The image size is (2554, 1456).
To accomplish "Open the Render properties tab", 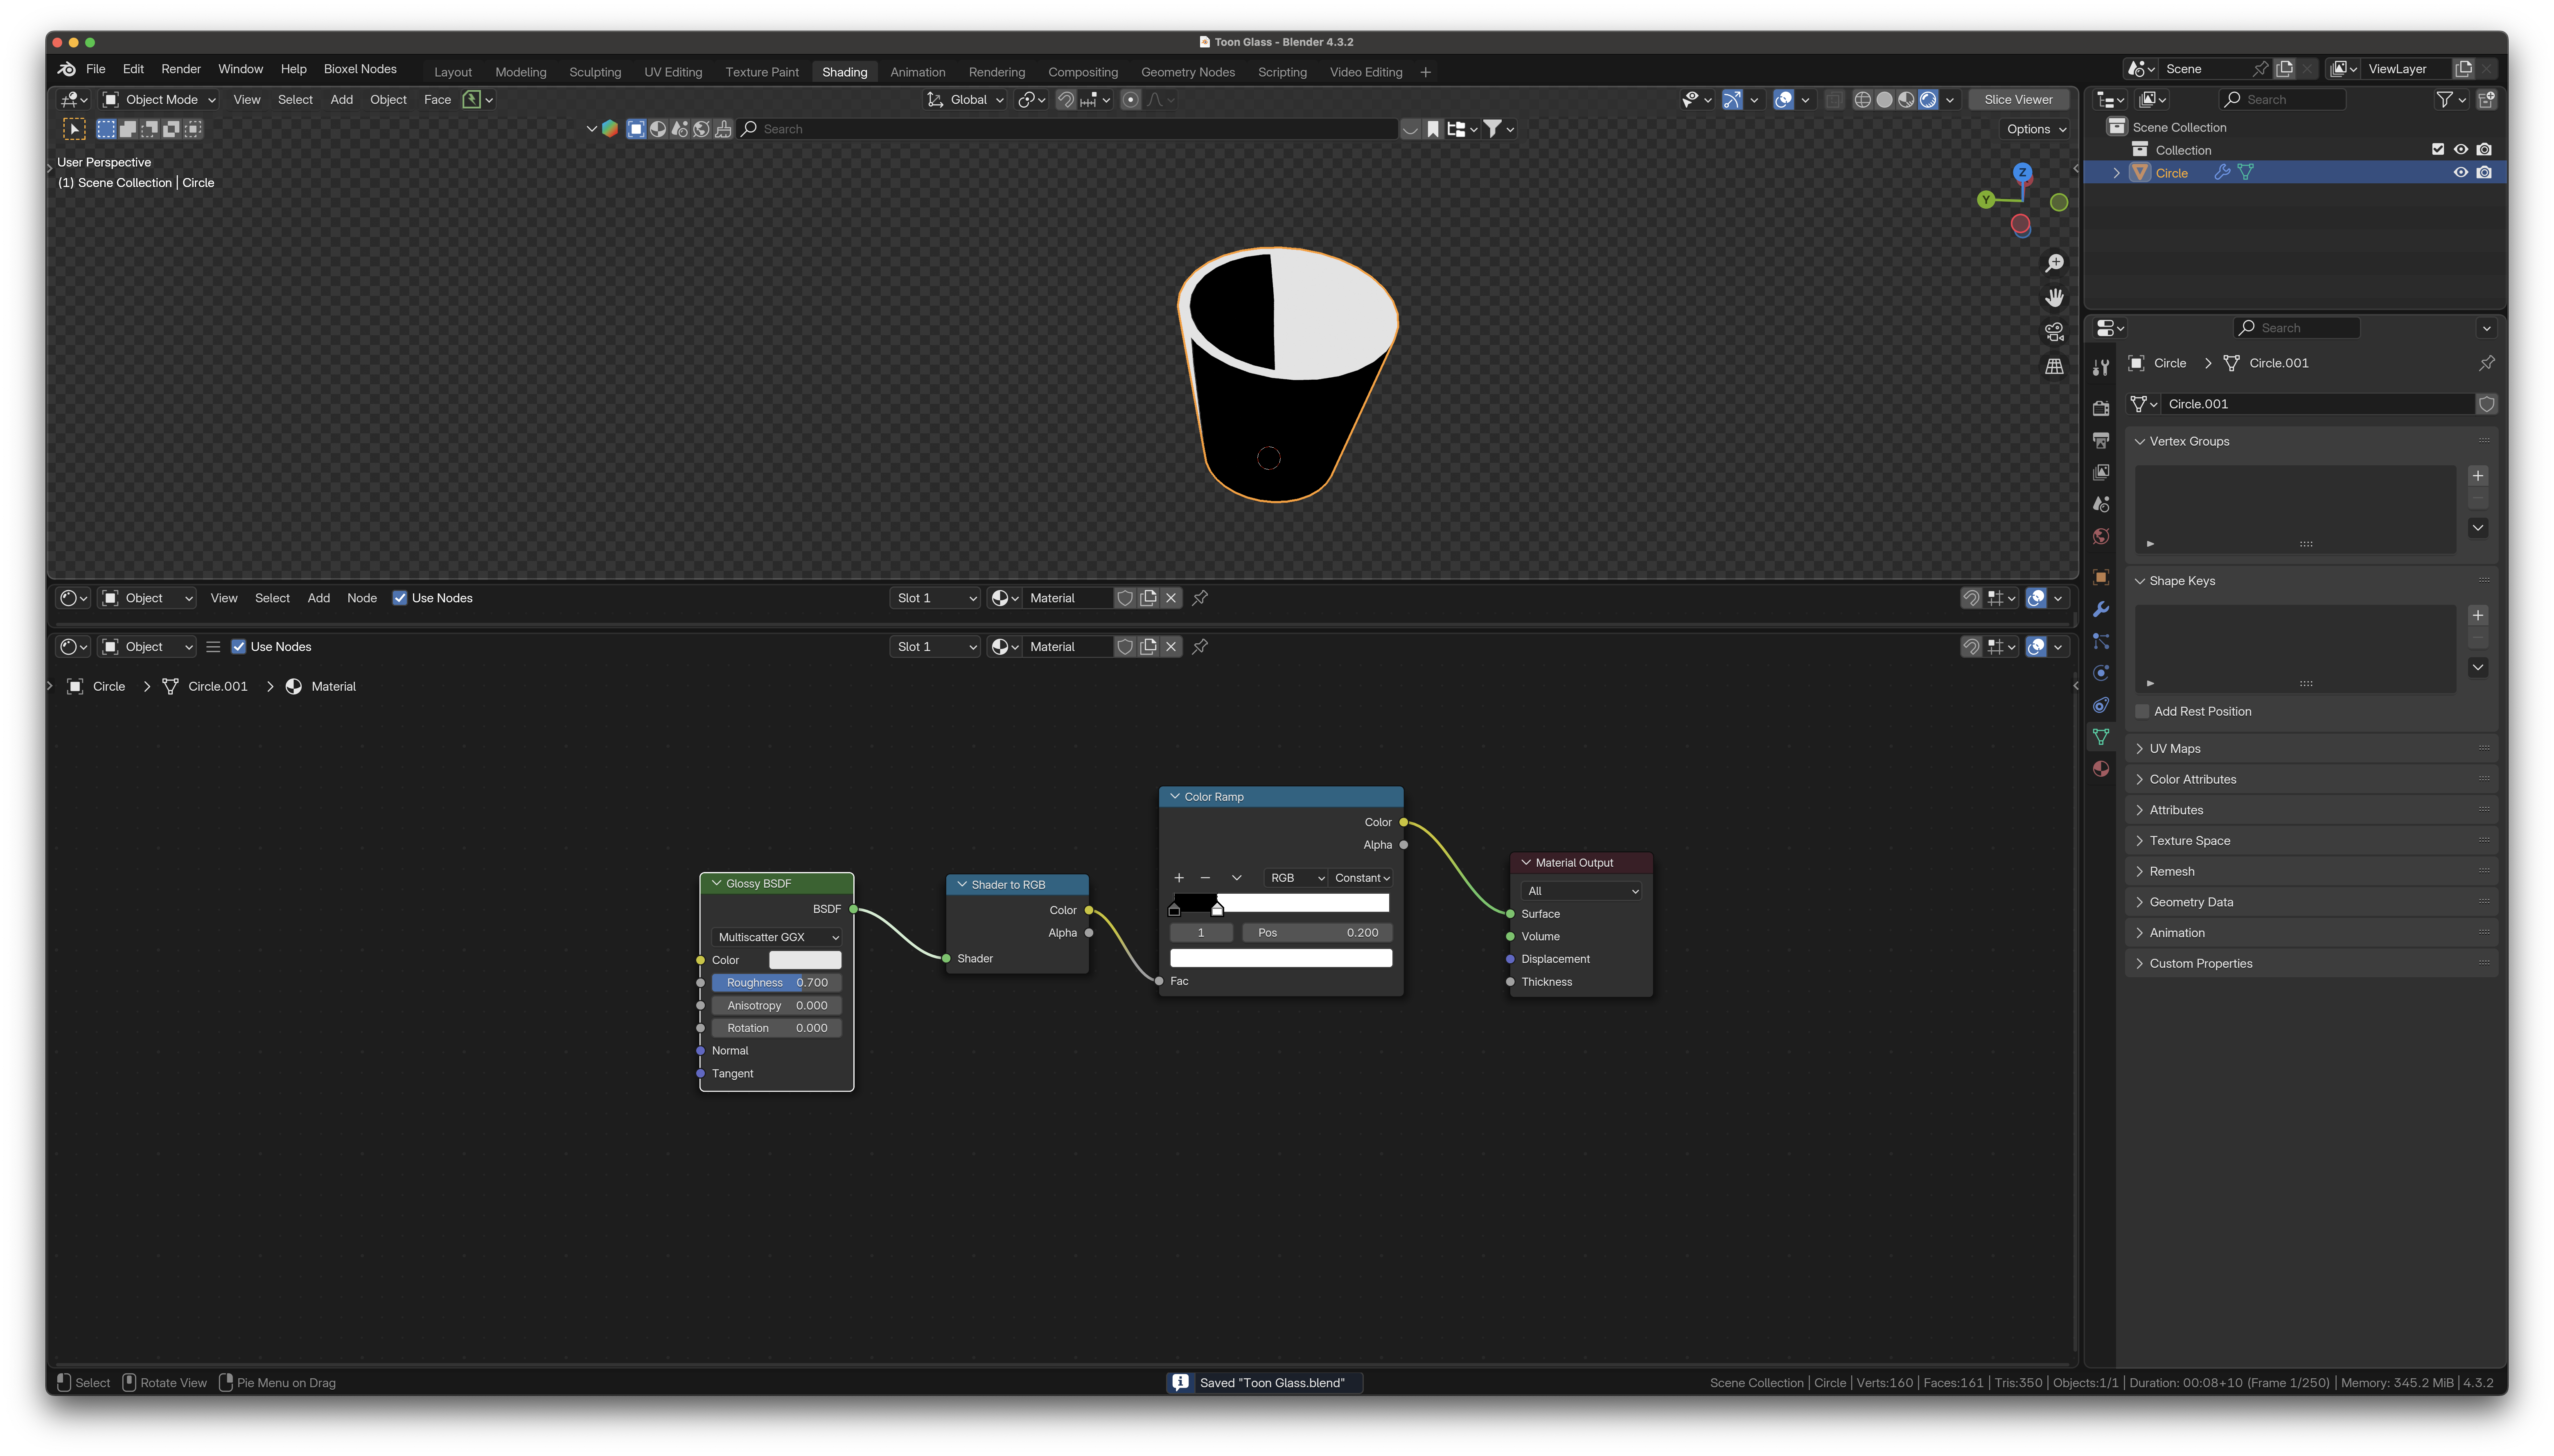I will pos(2101,408).
